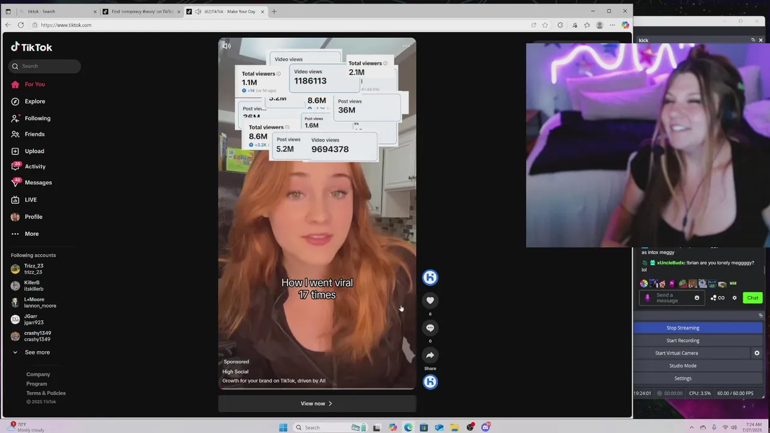
Task: Like the video with the heart icon
Action: pos(430,300)
